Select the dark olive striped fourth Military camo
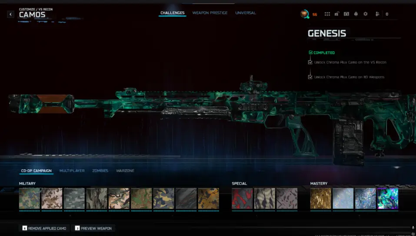 click(x=97, y=199)
